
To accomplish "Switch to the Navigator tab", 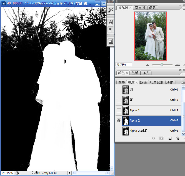I will [123, 8].
